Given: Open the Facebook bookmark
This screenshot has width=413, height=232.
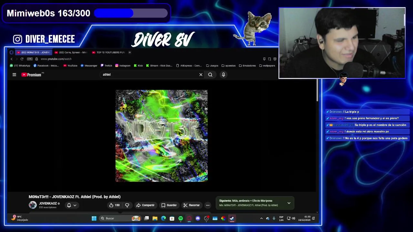Looking at the screenshot, I should [x=46, y=65].
